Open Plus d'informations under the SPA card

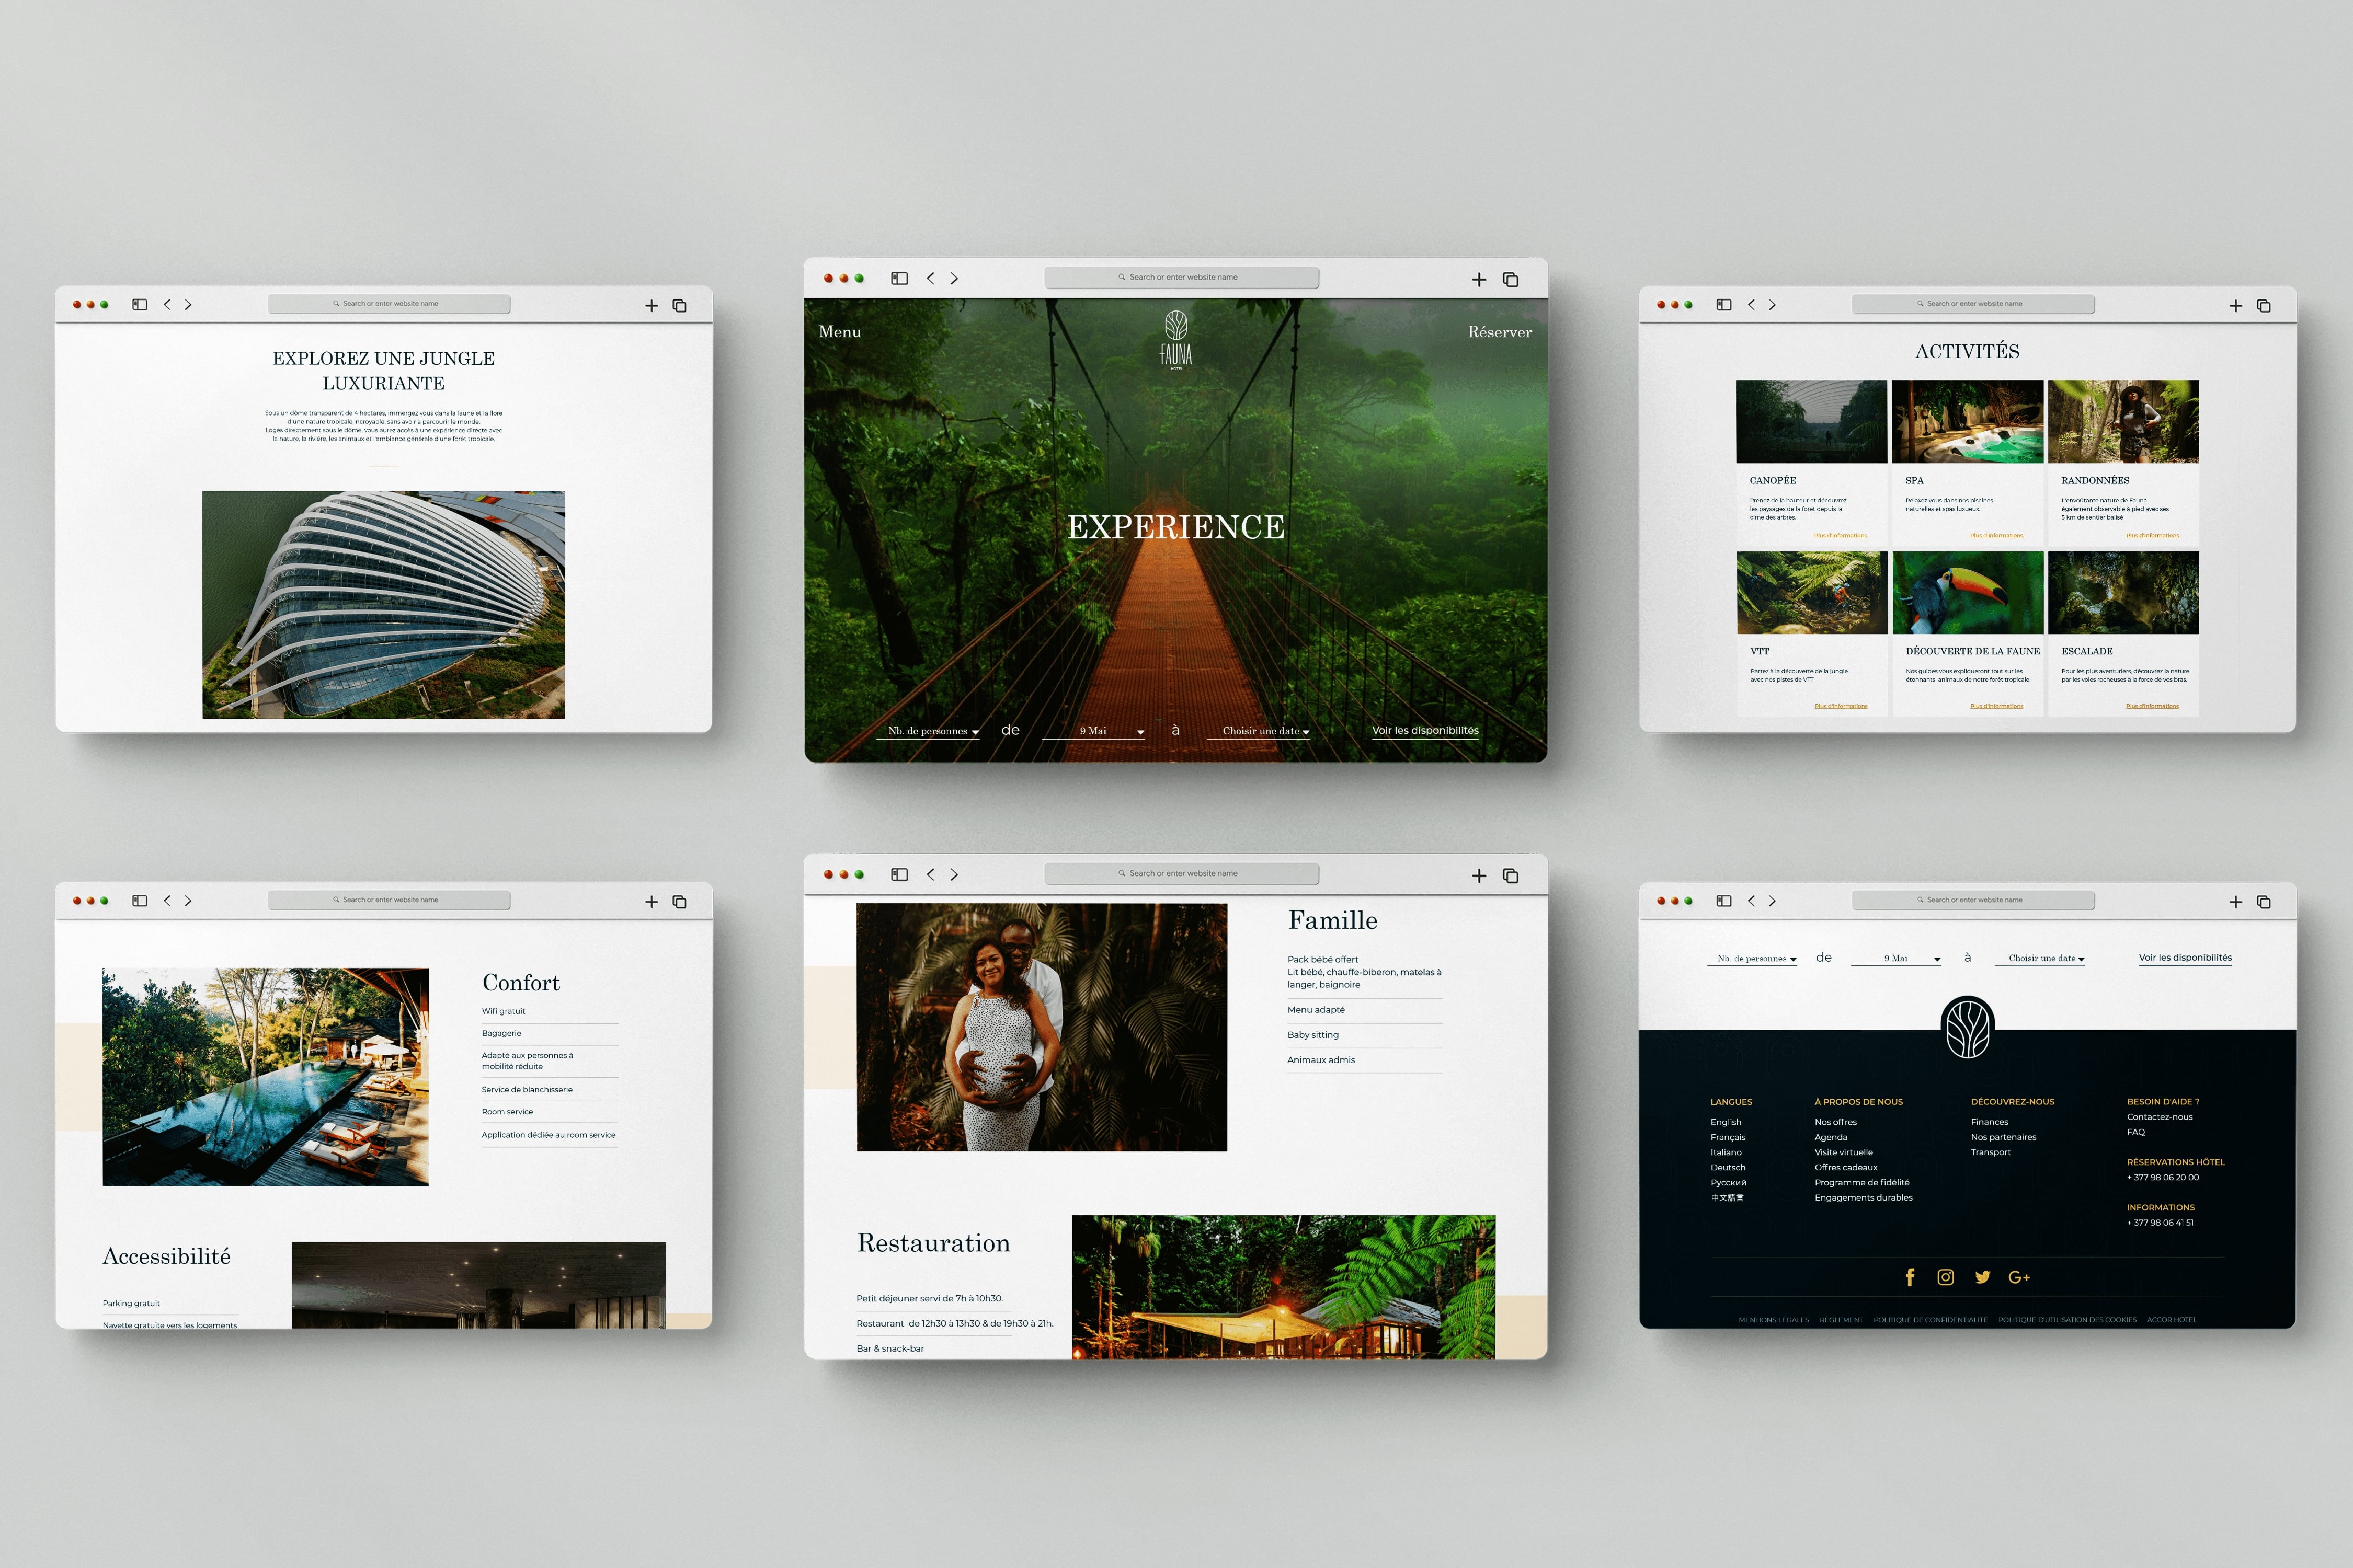coord(1996,536)
